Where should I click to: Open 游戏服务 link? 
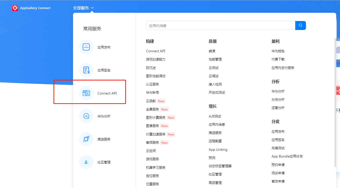click(x=152, y=159)
